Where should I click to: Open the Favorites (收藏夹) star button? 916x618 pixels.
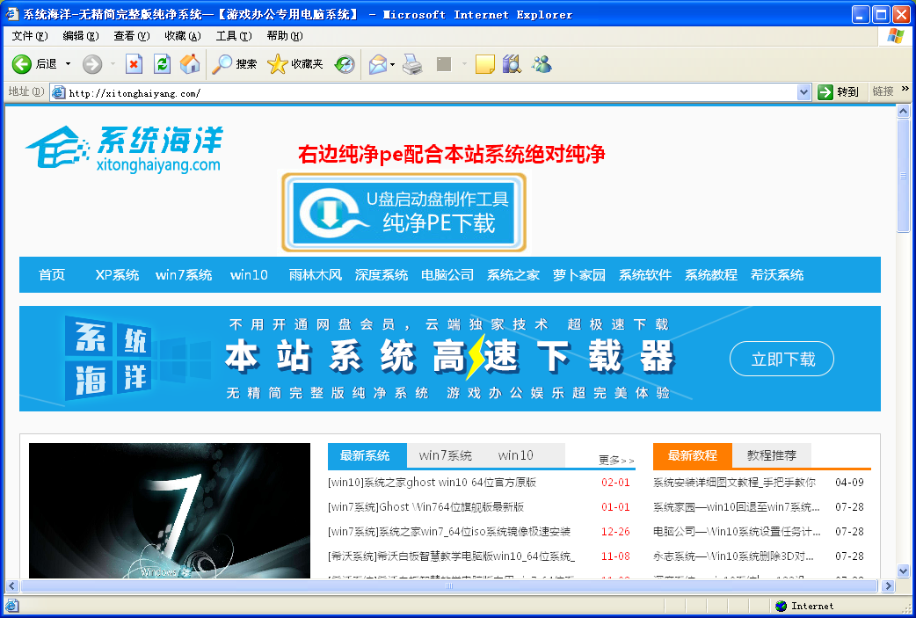(x=295, y=64)
